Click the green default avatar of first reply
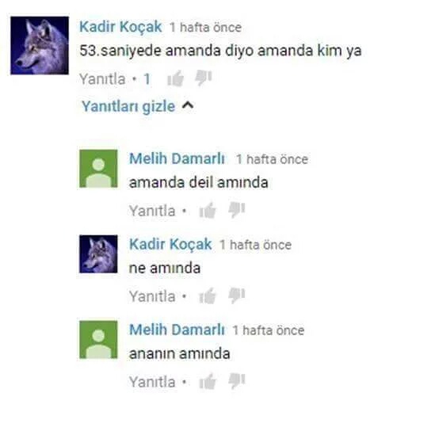The width and height of the screenshot is (431, 427). click(x=98, y=169)
